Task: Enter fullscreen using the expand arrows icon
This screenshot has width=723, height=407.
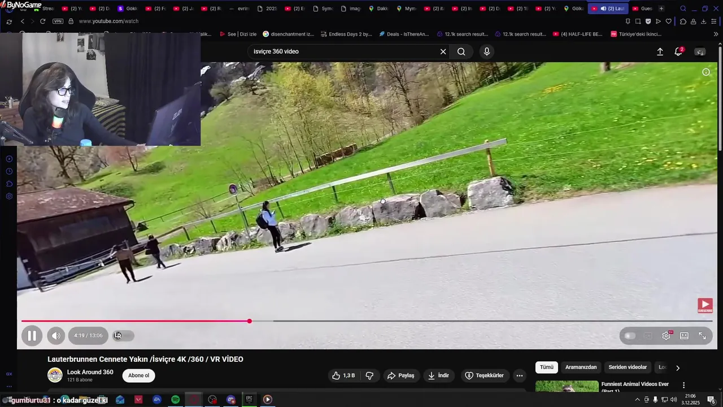Action: (702, 336)
